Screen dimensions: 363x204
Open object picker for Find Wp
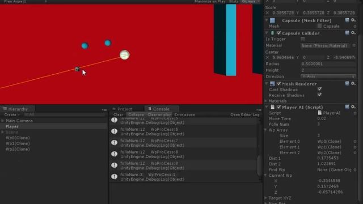click(x=355, y=170)
